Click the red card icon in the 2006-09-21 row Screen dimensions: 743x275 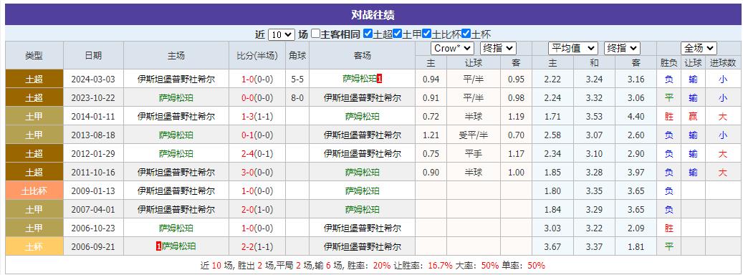pos(159,246)
